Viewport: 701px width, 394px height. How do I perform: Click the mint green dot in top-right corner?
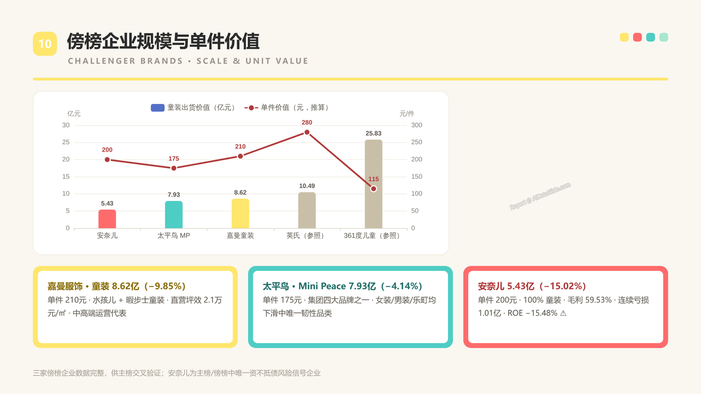click(664, 37)
